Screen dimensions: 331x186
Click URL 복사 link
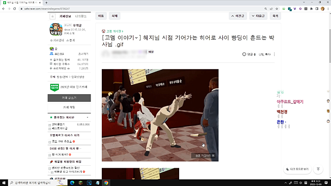point(264,55)
